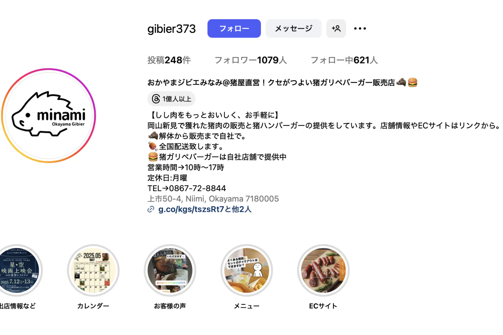Open the ECサイト story highlight

pos(323,270)
